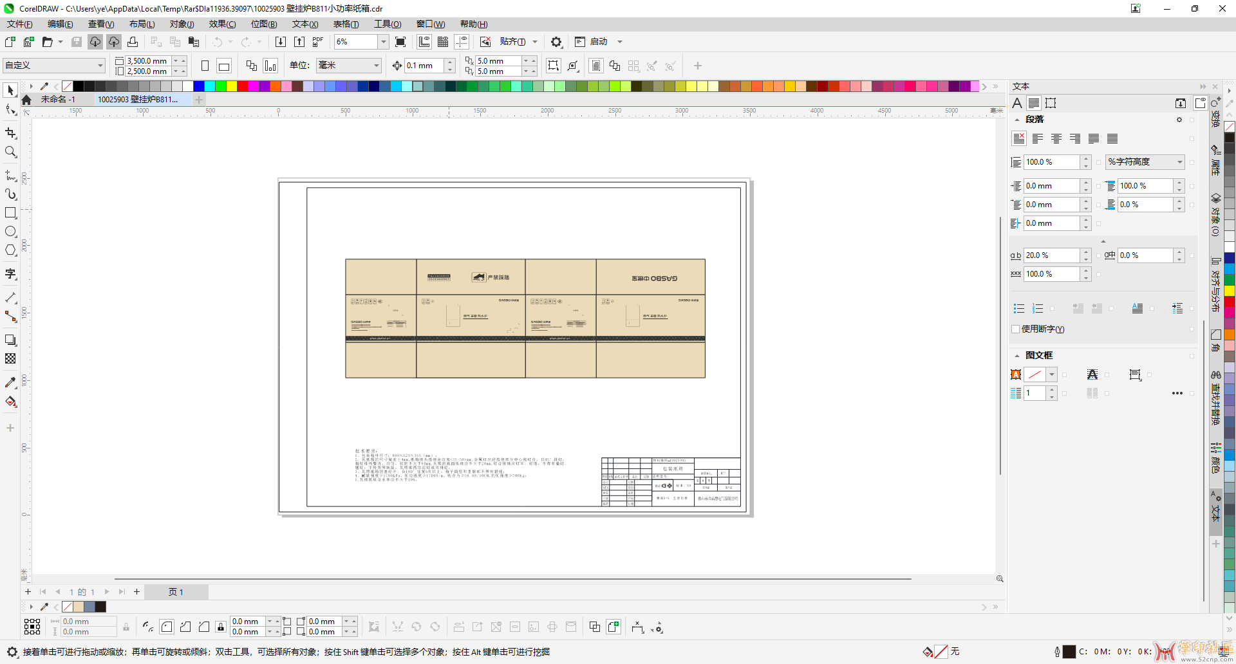Screen dimensions: 1236x664
Task: Click the 页 1 page tab
Action: point(176,592)
